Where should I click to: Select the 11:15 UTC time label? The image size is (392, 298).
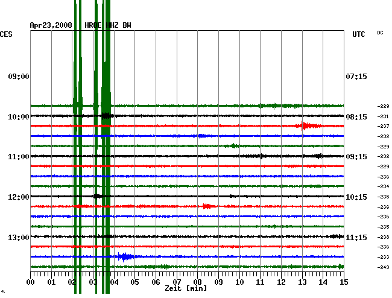pos(356,237)
